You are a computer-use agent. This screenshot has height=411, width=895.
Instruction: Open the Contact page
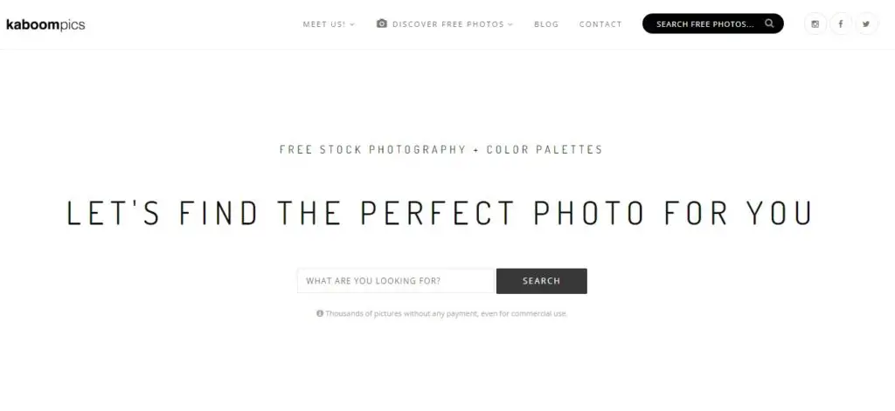pos(600,24)
